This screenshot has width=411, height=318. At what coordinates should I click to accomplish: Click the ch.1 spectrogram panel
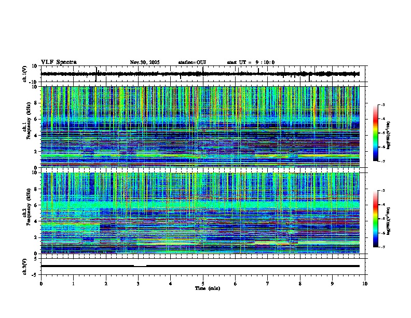[x=200, y=127]
